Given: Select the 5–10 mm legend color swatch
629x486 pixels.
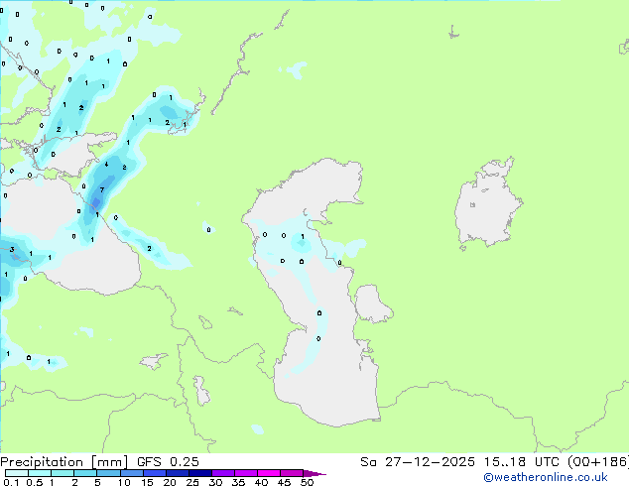Looking at the screenshot, I should click(109, 473).
